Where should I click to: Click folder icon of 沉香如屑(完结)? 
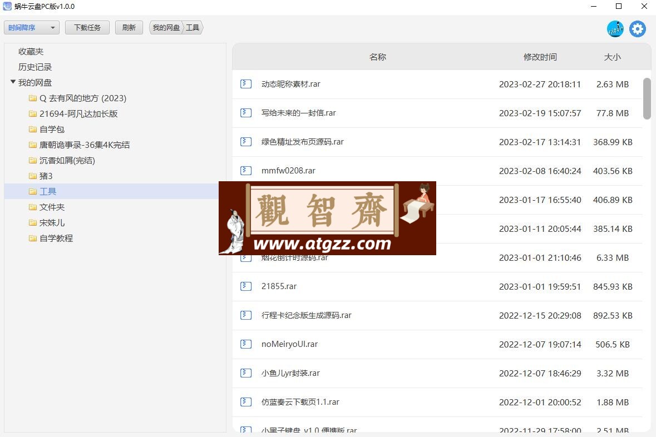coord(33,161)
